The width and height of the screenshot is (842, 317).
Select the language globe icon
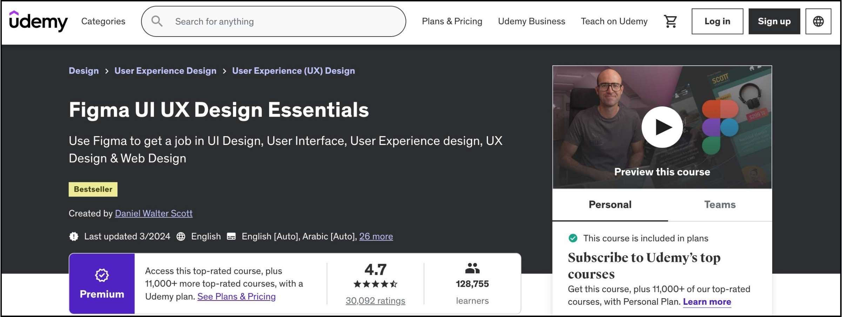pos(818,21)
